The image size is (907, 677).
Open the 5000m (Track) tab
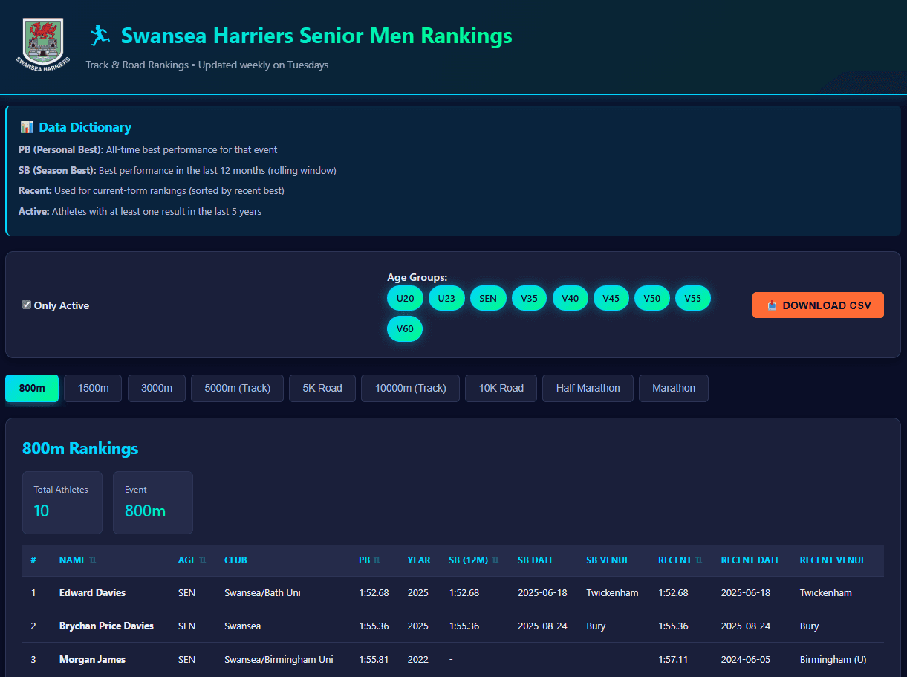(238, 388)
